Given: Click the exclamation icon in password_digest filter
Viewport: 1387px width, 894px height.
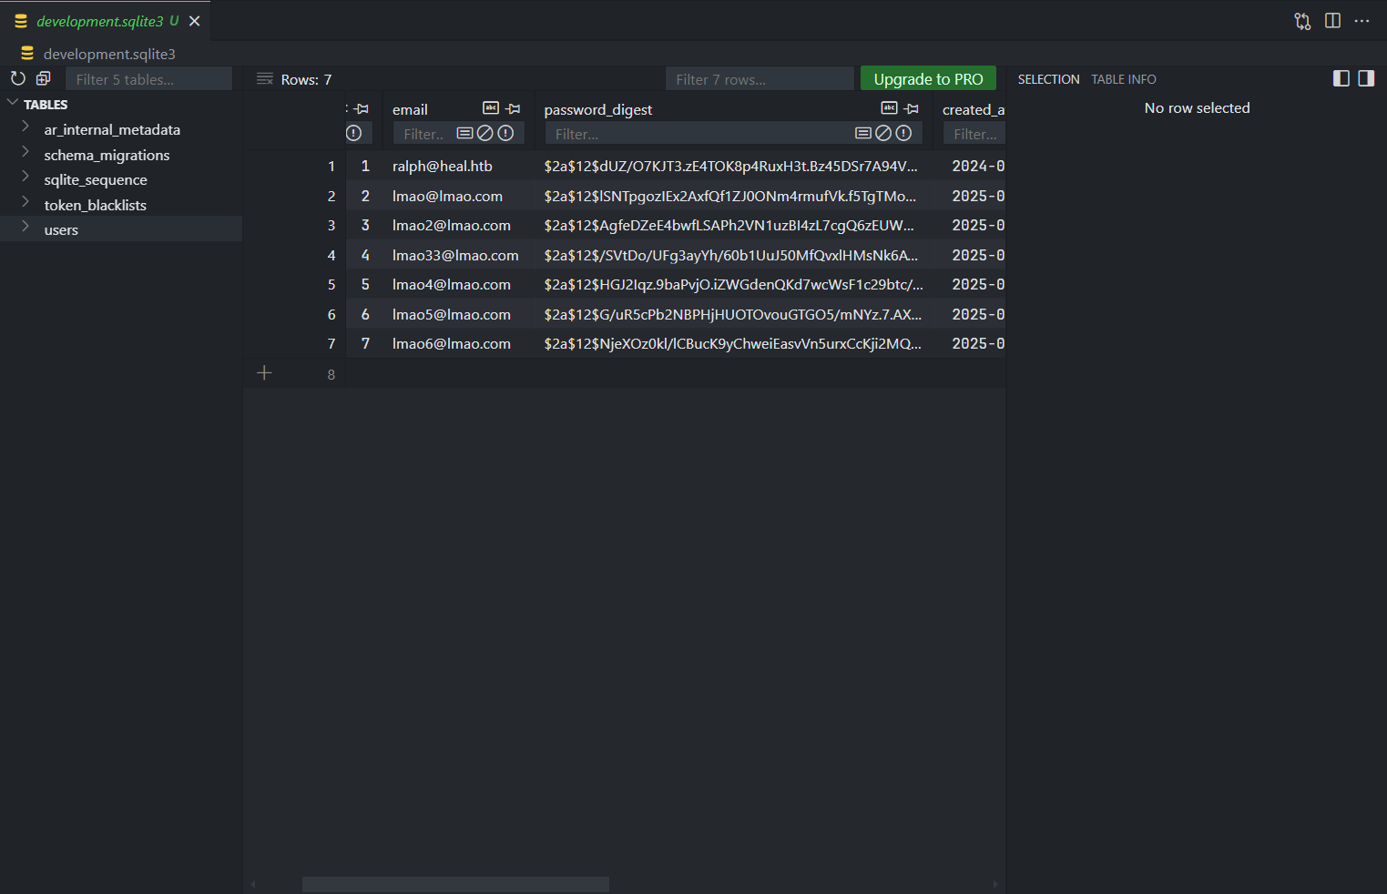Looking at the screenshot, I should click(x=903, y=134).
